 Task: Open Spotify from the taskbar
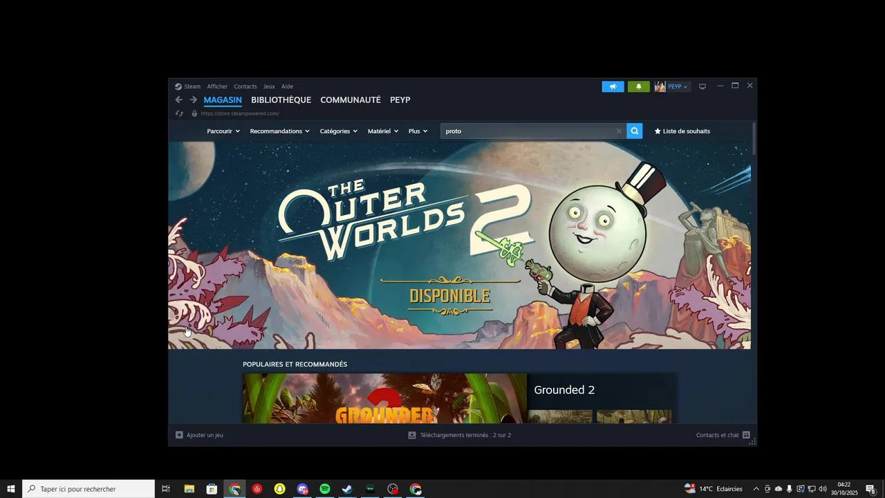click(325, 489)
